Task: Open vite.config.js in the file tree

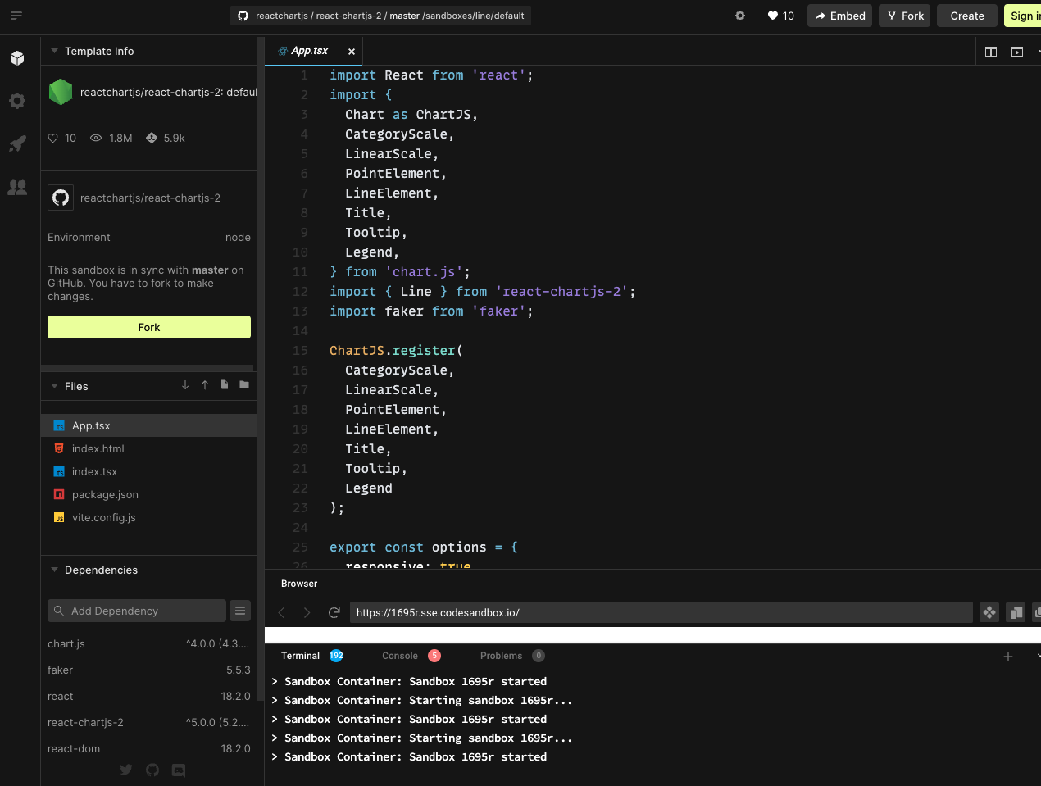Action: (x=149, y=517)
